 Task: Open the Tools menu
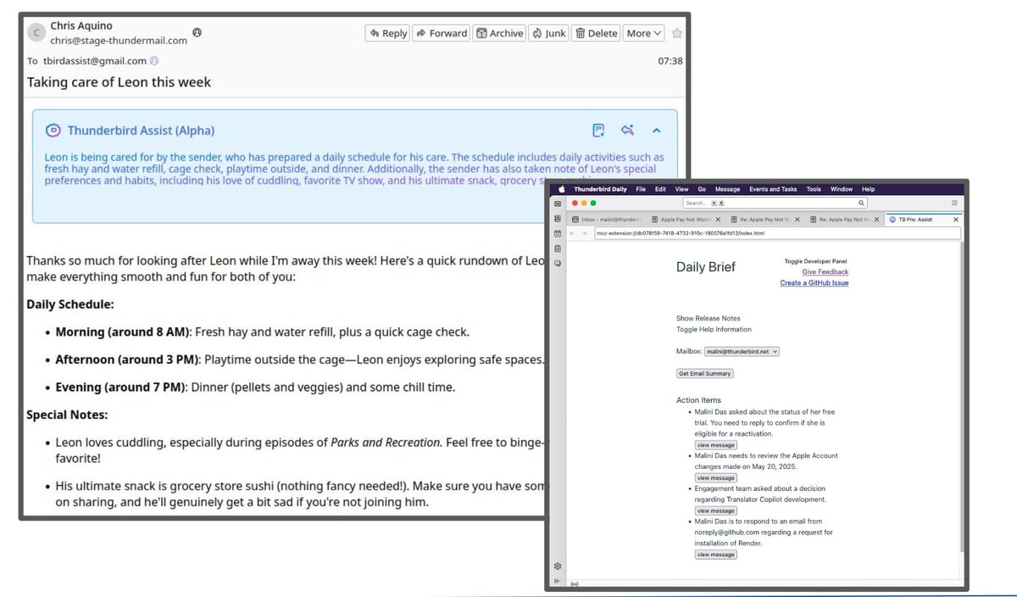point(813,189)
